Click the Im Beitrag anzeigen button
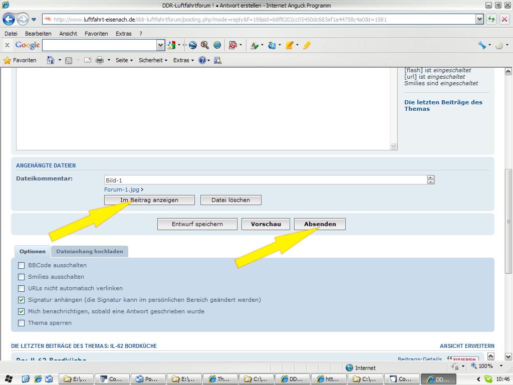 pos(149,200)
